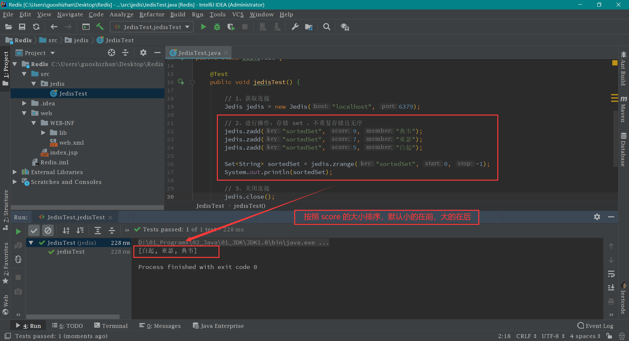Open the JedisTest.jedisTest run configuration dropdown

pos(152,27)
